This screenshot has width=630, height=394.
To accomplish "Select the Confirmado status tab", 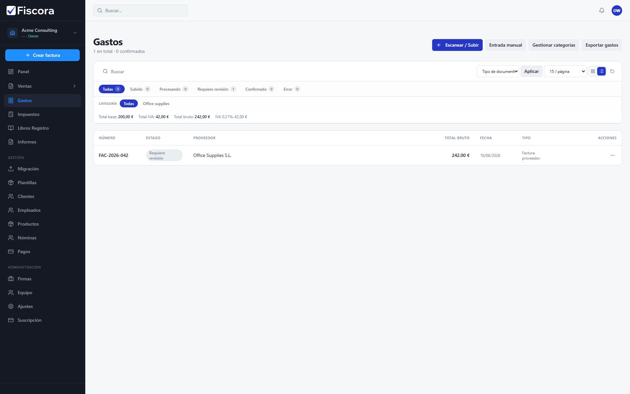I will click(x=259, y=89).
